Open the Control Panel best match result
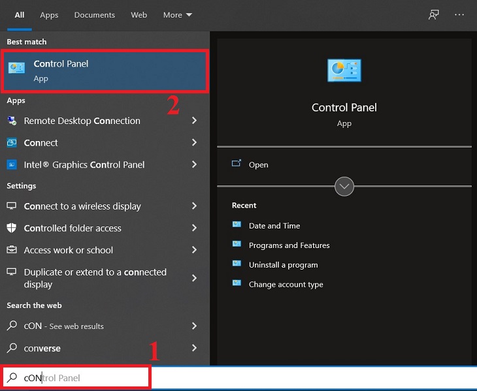The height and width of the screenshot is (391, 477). (x=105, y=71)
